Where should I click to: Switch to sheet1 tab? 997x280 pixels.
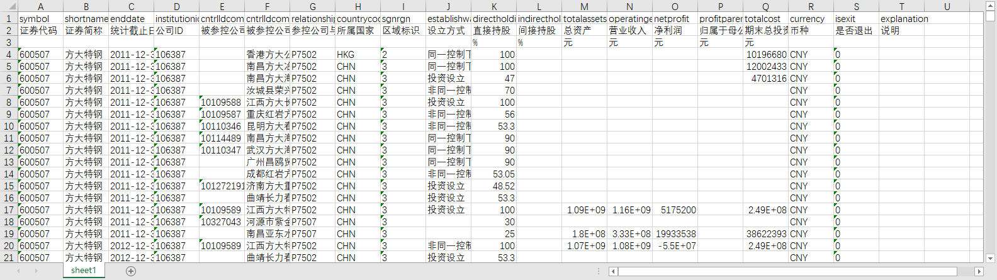point(84,271)
